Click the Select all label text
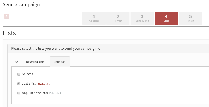Viewport: 209px width, 107px height. pyautogui.click(x=28, y=74)
